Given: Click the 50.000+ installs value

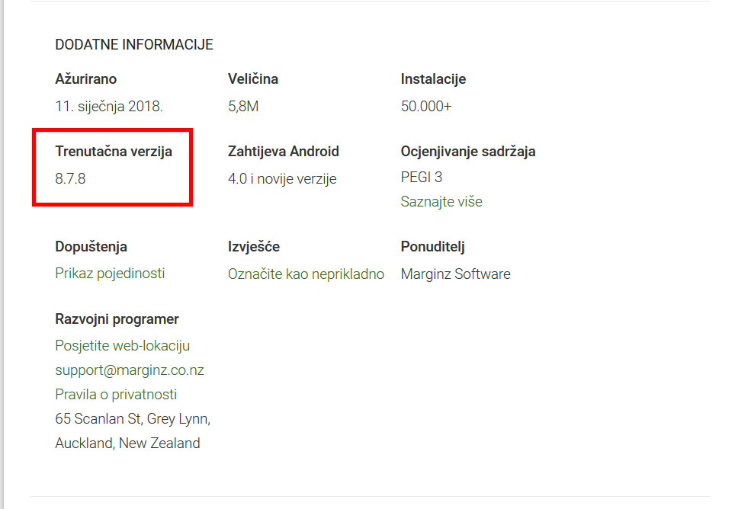Looking at the screenshot, I should 425,106.
